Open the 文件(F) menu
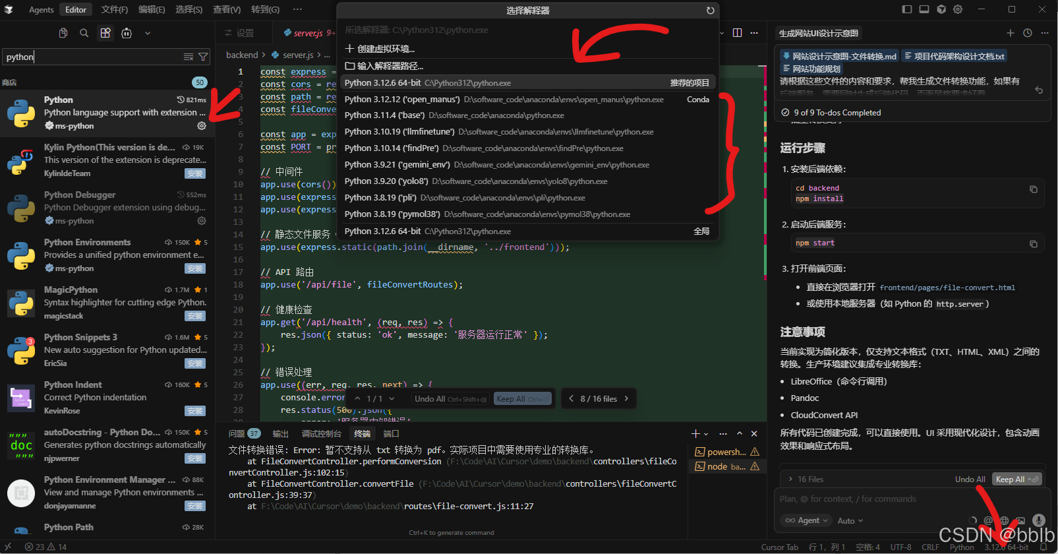Viewport: 1058px width, 554px height. click(115, 10)
